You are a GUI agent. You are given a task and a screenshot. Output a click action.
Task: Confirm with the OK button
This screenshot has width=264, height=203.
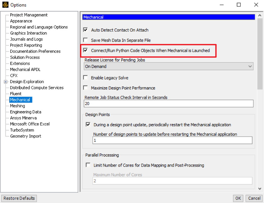[238, 198]
